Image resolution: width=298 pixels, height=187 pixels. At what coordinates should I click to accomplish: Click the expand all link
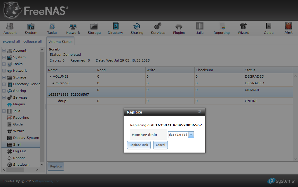(11, 41)
